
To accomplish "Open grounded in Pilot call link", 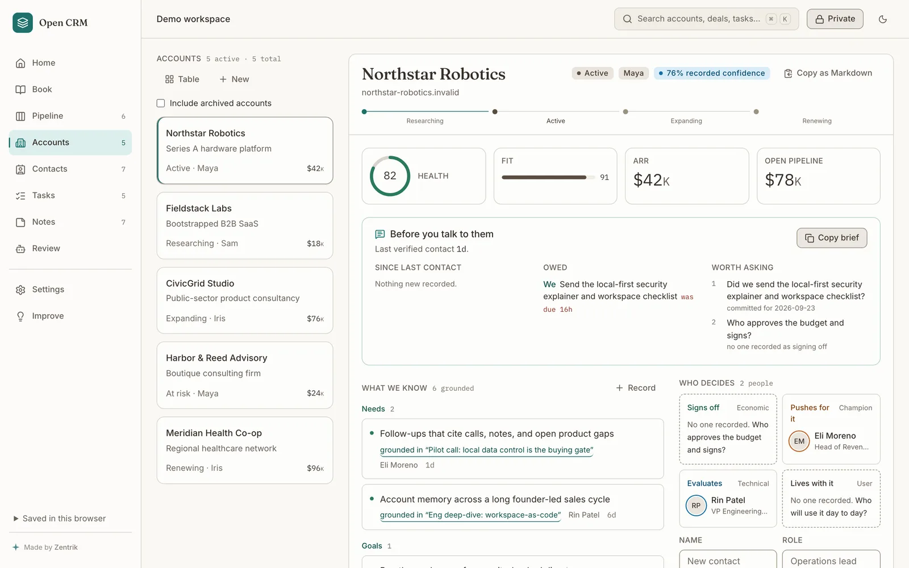I will (x=486, y=450).
